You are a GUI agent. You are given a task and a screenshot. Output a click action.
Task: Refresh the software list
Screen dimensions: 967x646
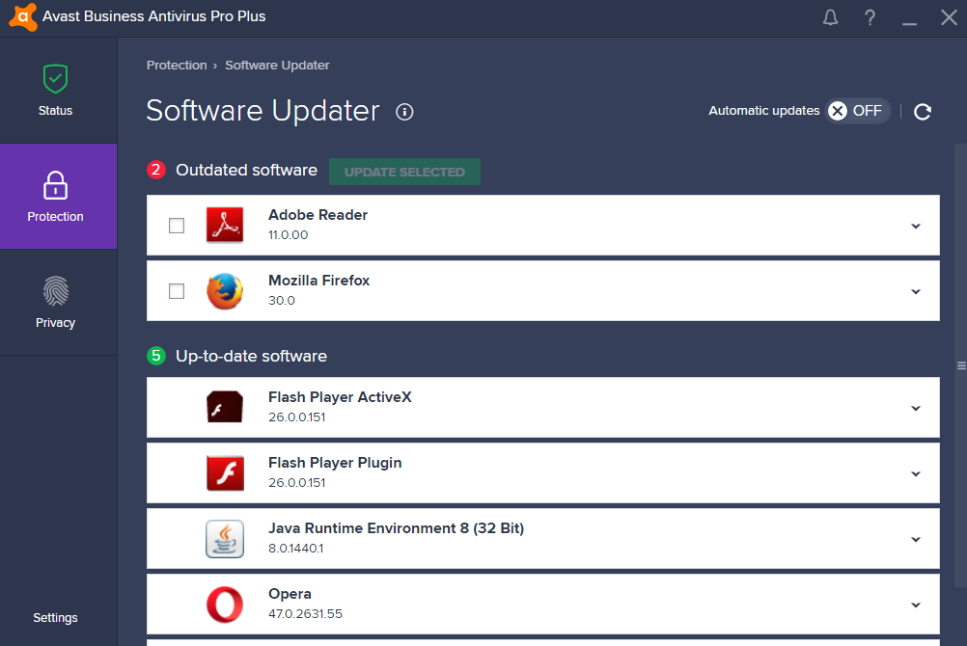(x=922, y=112)
